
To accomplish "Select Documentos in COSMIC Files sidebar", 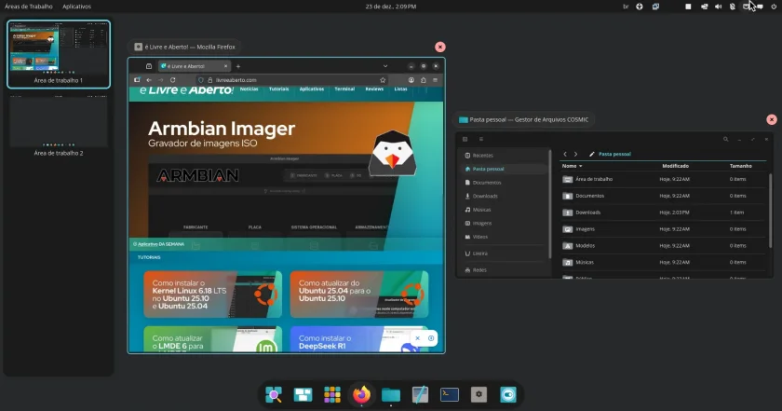I will point(503,183).
